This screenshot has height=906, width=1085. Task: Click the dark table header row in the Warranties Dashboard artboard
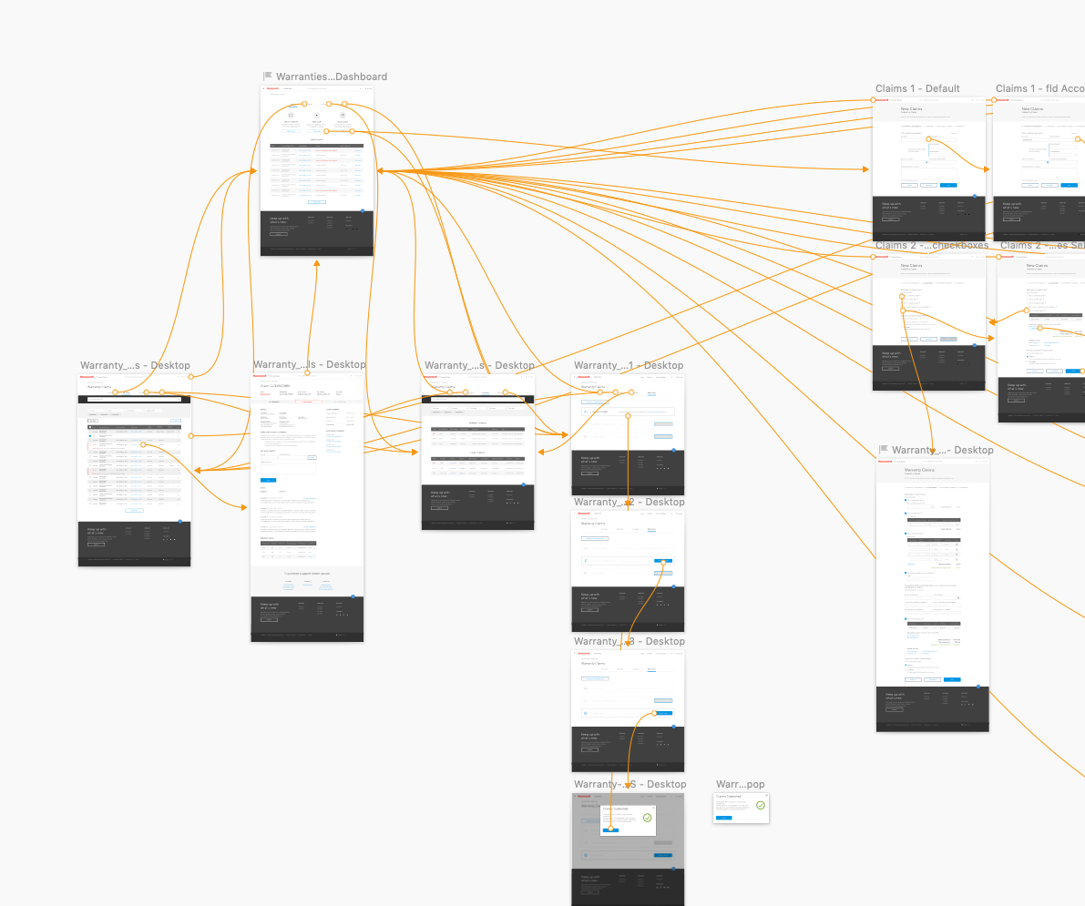click(317, 146)
